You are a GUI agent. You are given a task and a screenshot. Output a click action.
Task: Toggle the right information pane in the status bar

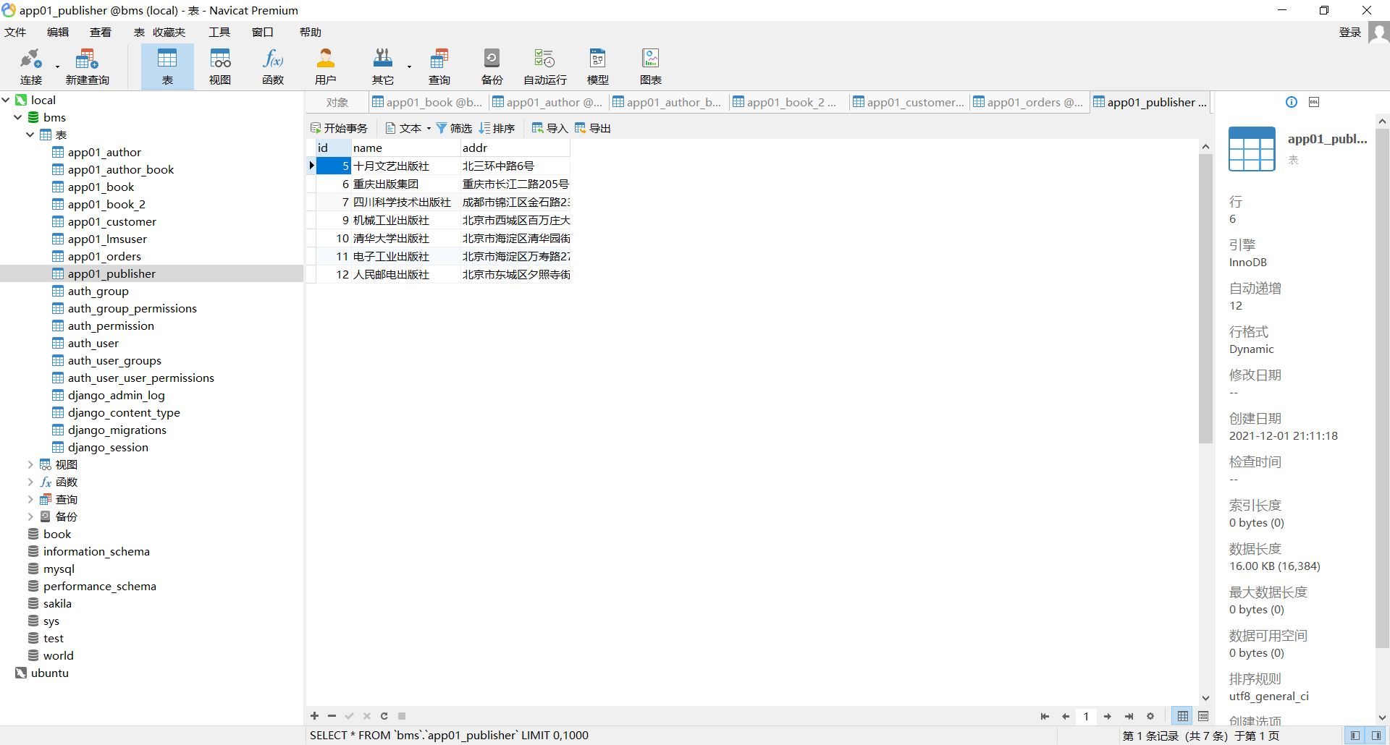point(1376,736)
